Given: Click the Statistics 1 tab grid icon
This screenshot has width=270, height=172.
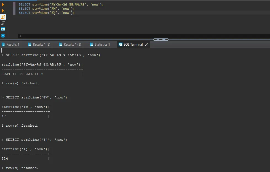Looking at the screenshot, I should click(92, 44).
